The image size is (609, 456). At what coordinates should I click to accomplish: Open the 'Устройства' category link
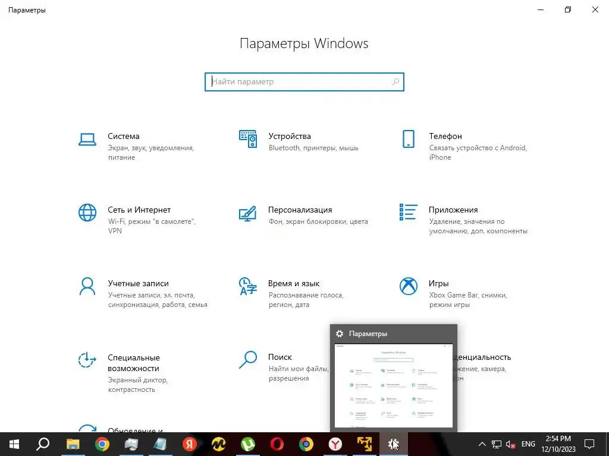tap(290, 136)
